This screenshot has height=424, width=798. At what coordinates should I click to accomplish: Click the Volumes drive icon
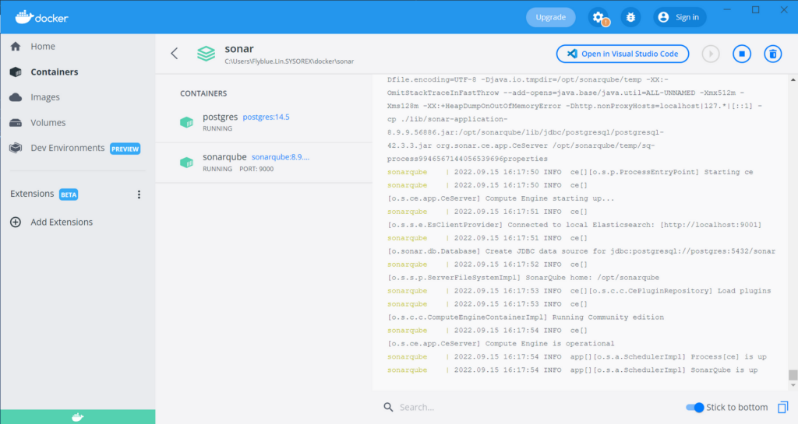[x=16, y=122]
